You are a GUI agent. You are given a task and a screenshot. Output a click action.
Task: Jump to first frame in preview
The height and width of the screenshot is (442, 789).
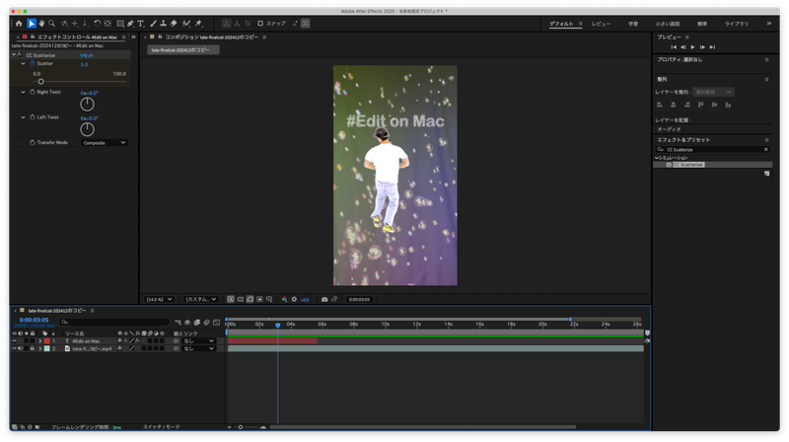674,46
